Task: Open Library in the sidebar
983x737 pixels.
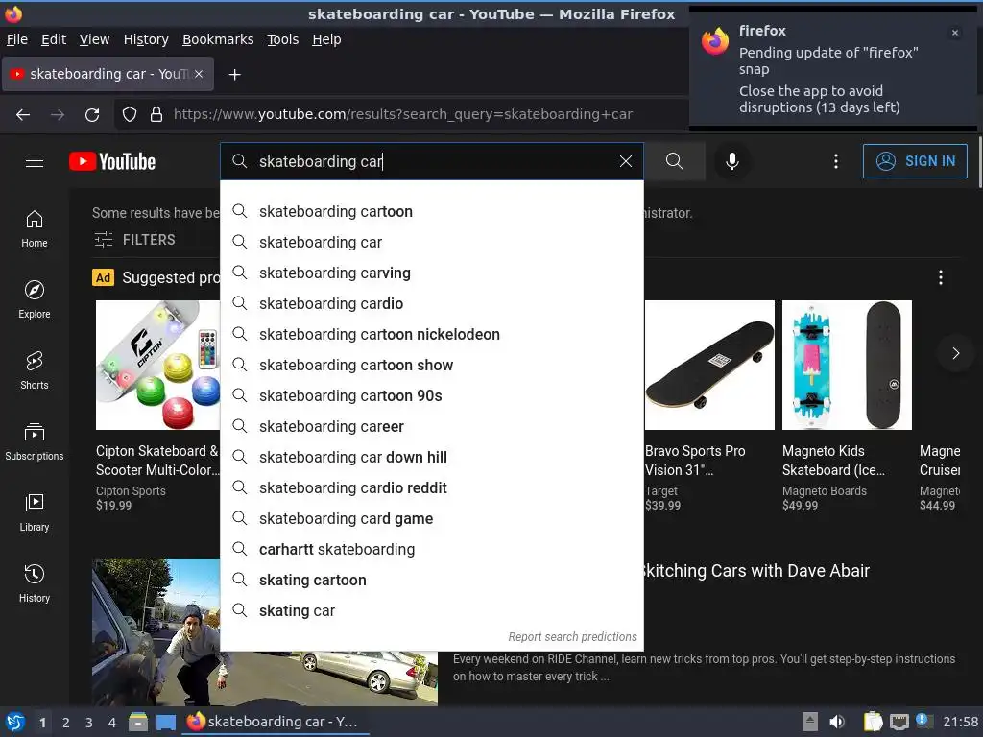Action: click(x=35, y=513)
